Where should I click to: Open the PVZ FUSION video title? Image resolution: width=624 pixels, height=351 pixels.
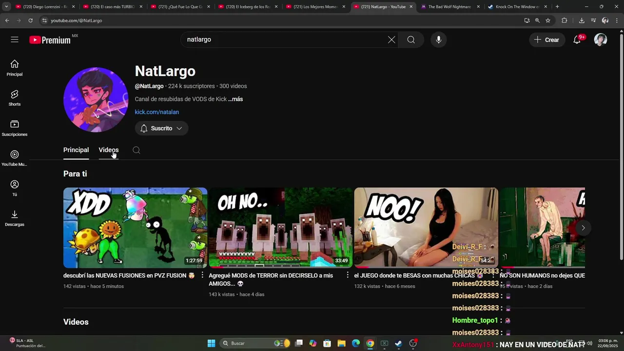point(129,275)
